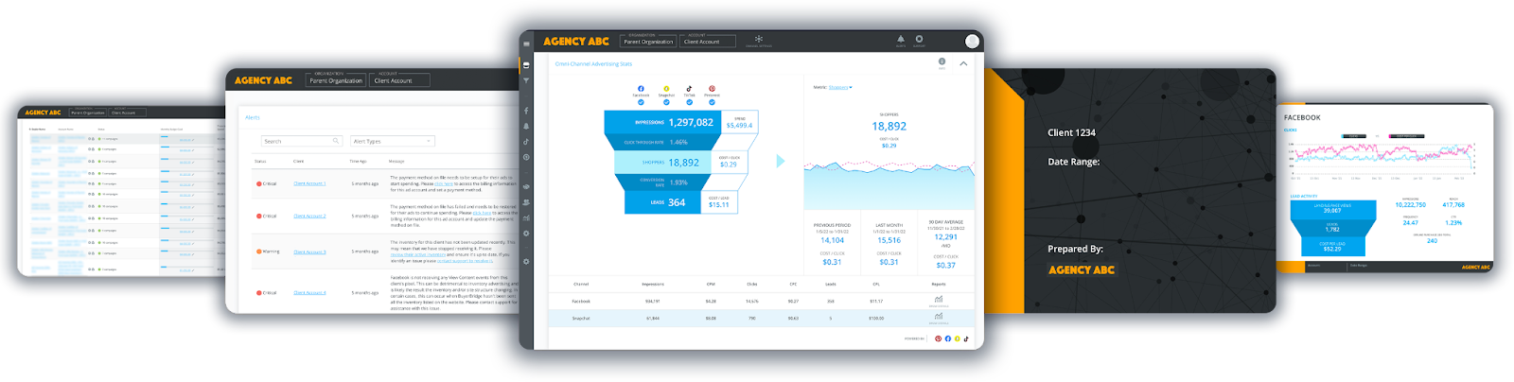Viewport: 1514px width, 382px height.
Task: Click the Info icon on the stats panel
Action: tap(942, 61)
